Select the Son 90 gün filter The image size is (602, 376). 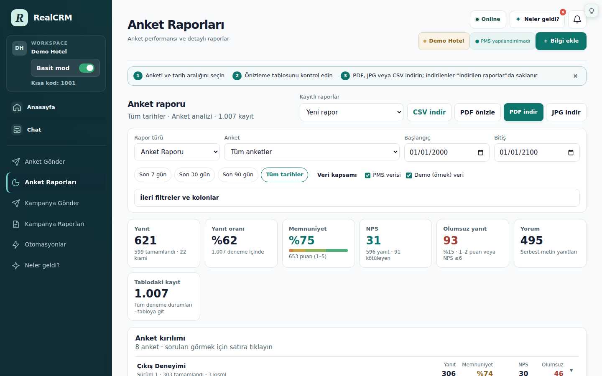tap(238, 175)
